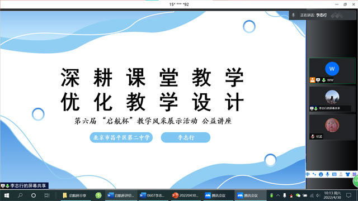Viewport: 358px width, 201px height.
Task: Expand hidden system tray icons with the chevron
Action: (x=278, y=195)
